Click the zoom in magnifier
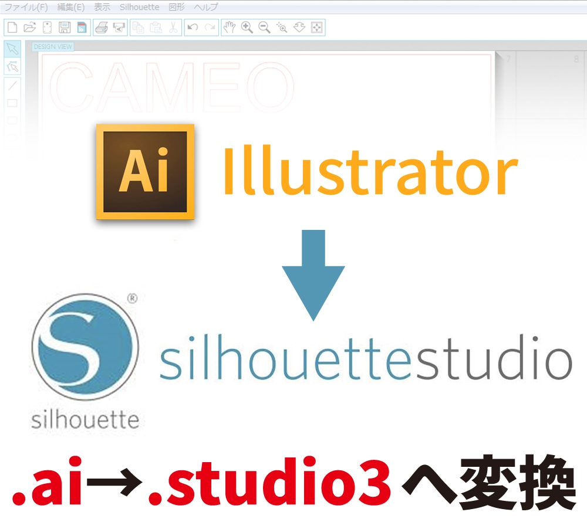The width and height of the screenshot is (587, 529). tap(247, 28)
